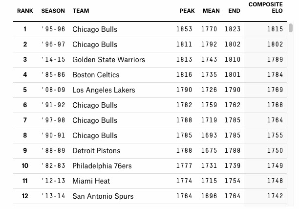Click the rank 2 Chicago Bulls team name
Image resolution: width=299 pixels, height=209 pixels.
95,45
